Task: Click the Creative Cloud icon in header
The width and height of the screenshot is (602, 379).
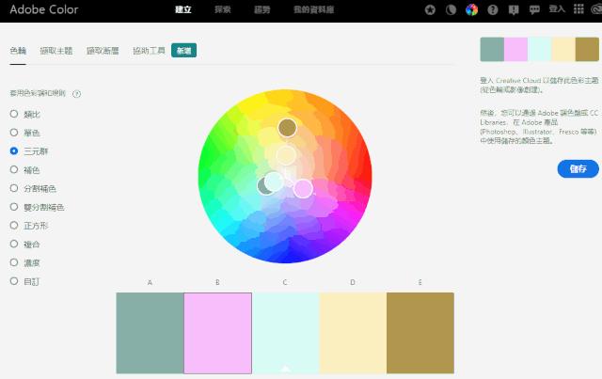Action: point(595,10)
